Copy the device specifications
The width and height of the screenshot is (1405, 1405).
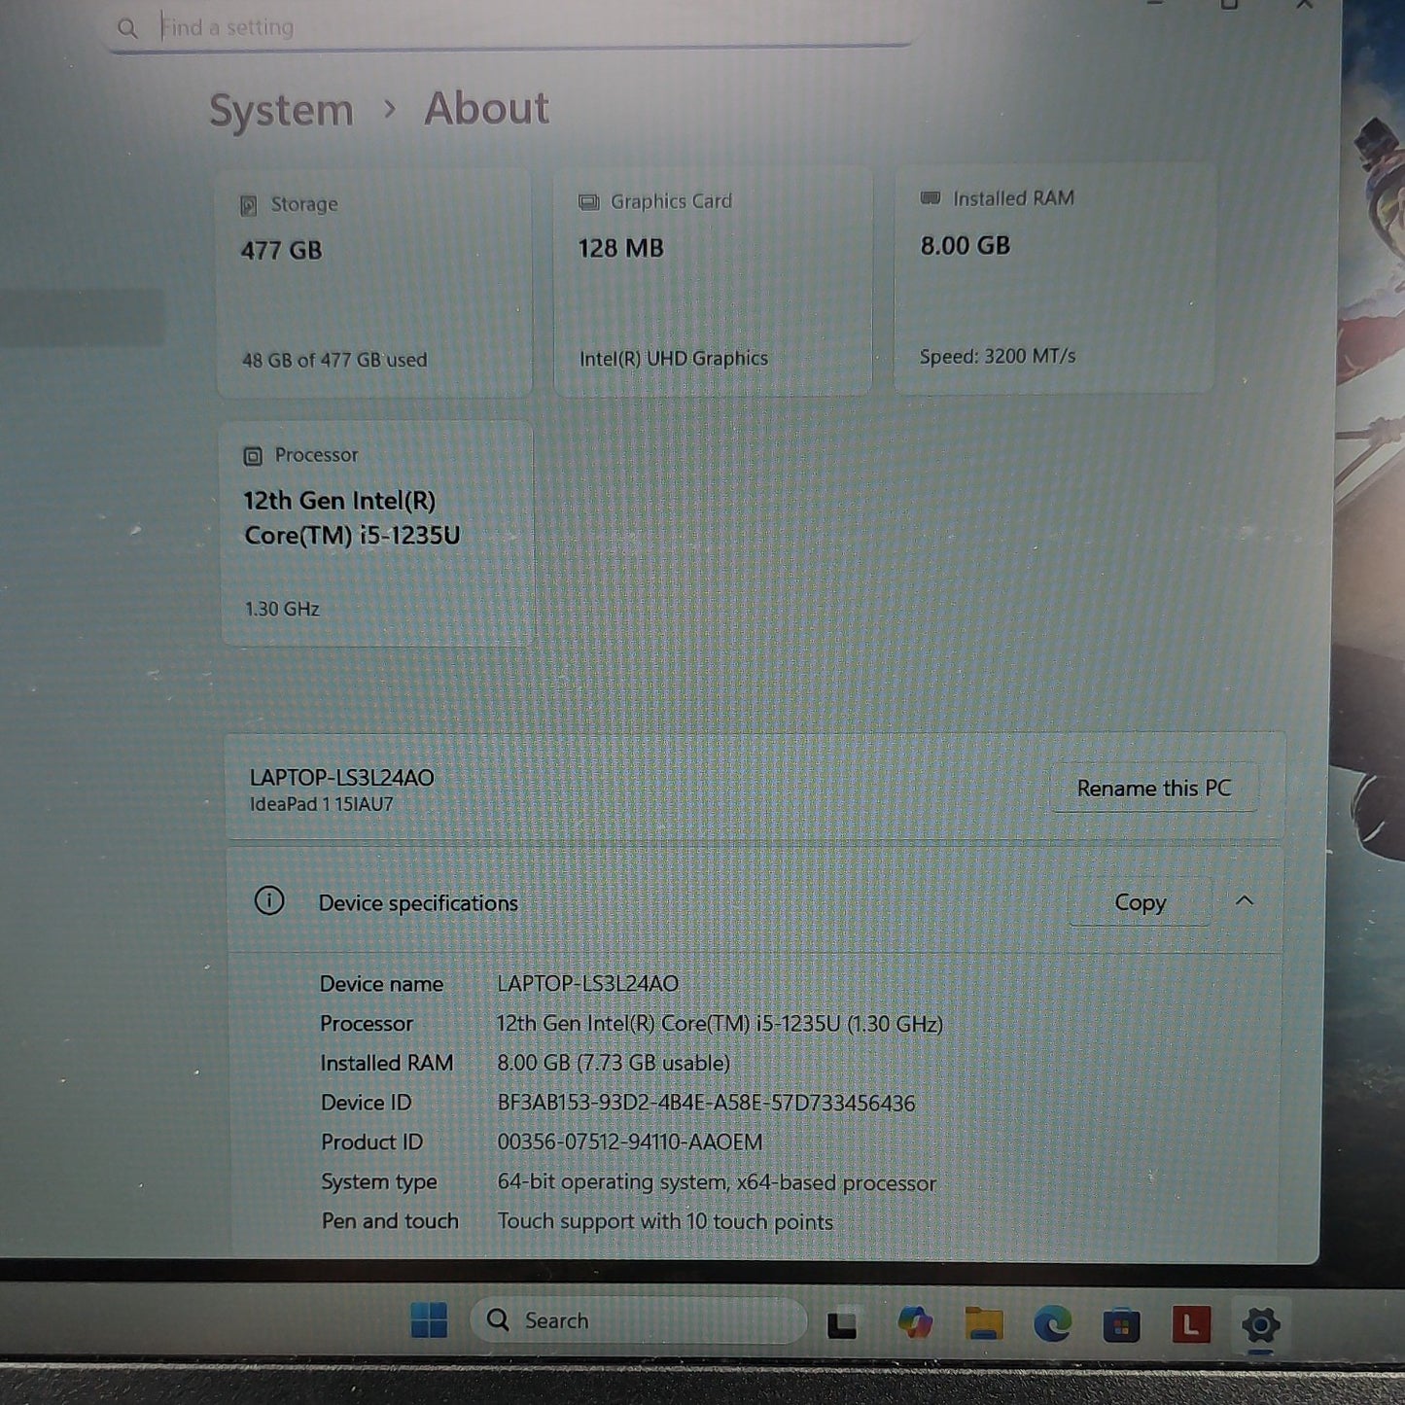point(1140,903)
